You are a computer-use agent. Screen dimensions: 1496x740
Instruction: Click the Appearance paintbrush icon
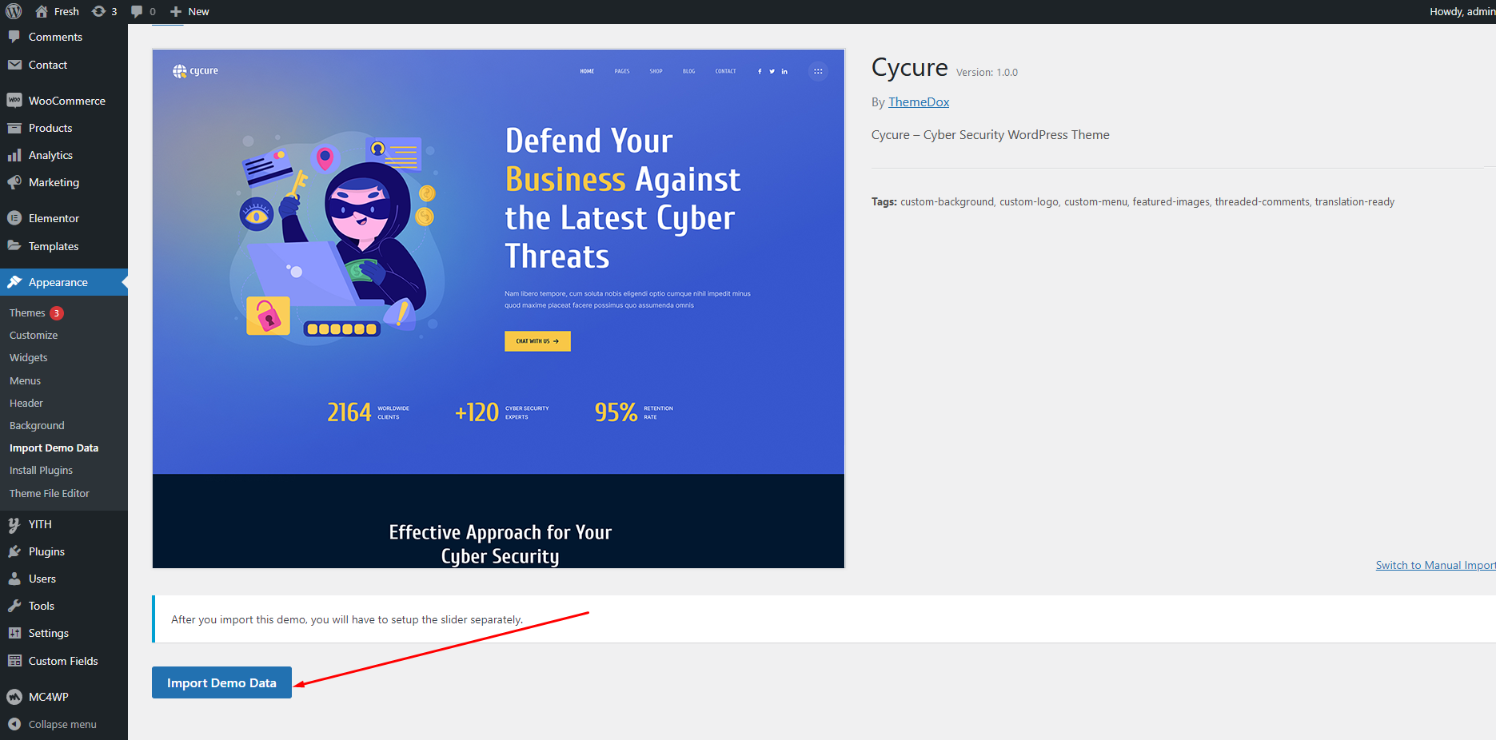[x=14, y=282]
